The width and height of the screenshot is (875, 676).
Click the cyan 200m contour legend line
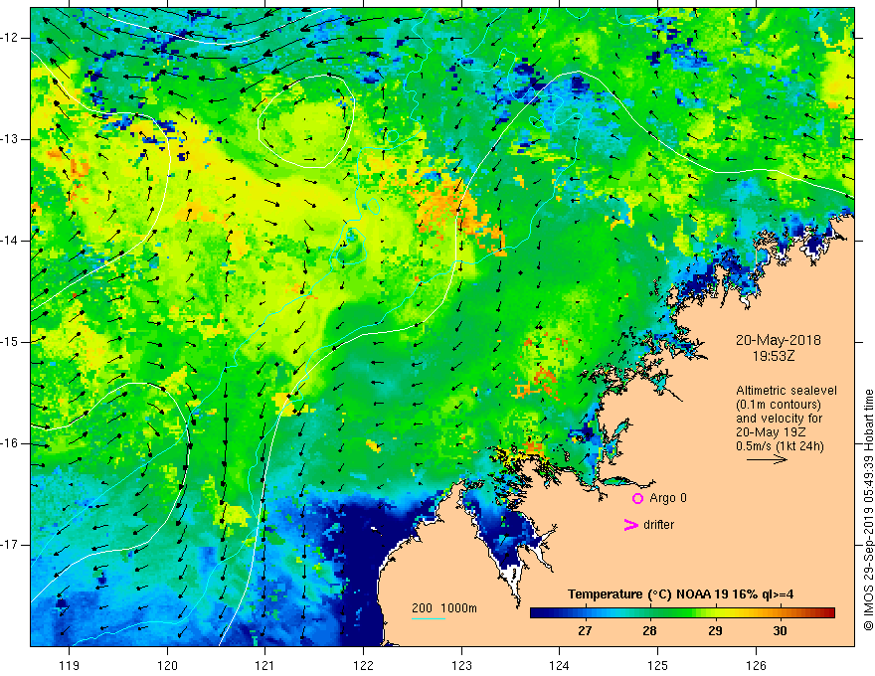(428, 618)
